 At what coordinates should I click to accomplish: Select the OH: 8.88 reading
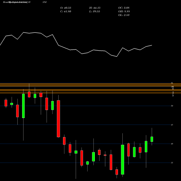(124, 12)
